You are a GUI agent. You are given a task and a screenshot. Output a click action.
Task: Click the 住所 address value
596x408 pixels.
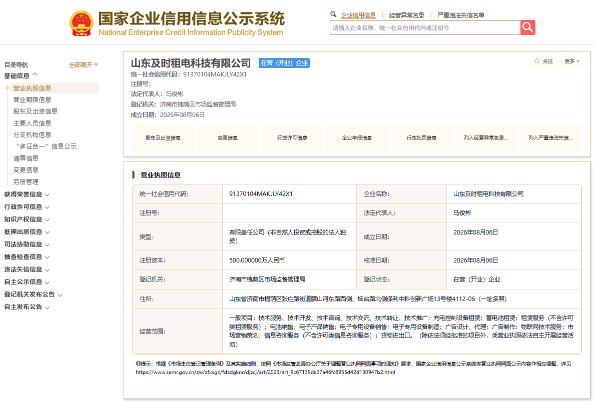coord(368,299)
